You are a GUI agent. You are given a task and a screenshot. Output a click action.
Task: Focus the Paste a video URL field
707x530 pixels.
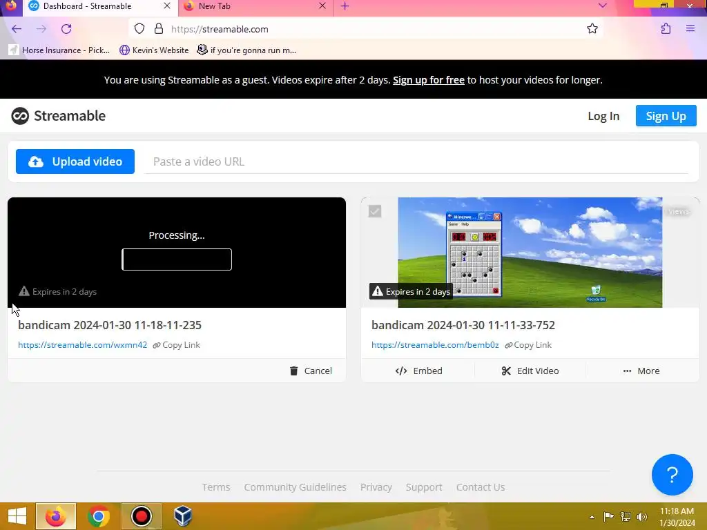point(416,161)
